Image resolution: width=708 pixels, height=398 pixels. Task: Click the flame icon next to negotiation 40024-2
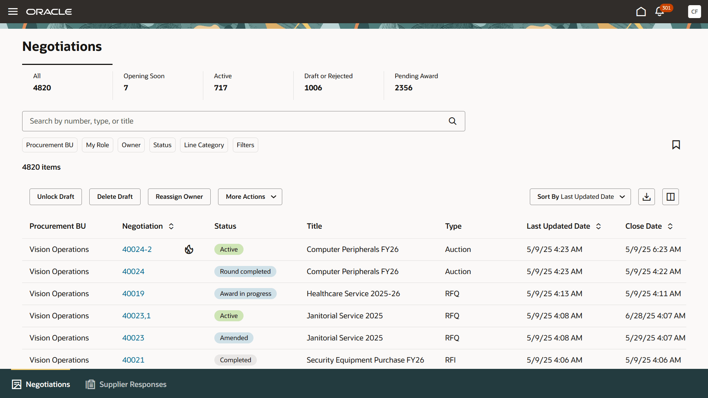pos(189,249)
